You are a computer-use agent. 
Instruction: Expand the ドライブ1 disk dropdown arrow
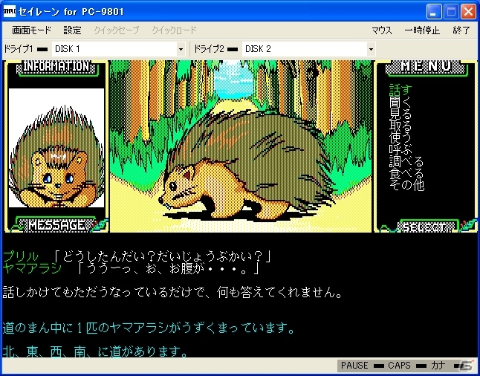181,49
